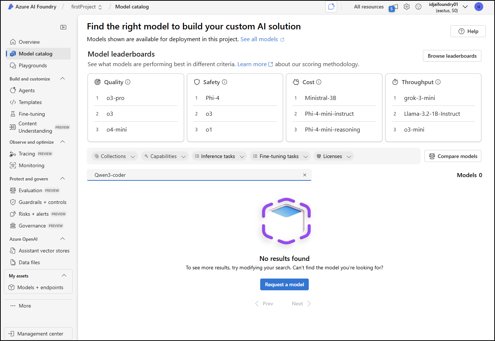
Task: Collapse the My assets section
Action: pos(64,276)
